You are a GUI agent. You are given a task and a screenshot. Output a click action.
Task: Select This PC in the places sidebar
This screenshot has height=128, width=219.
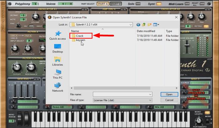coord(58,74)
